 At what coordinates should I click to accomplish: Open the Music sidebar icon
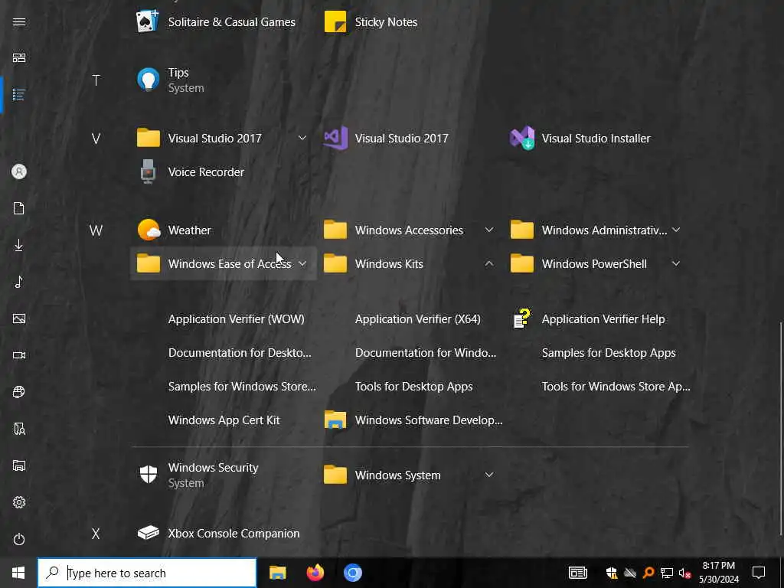[x=19, y=282]
